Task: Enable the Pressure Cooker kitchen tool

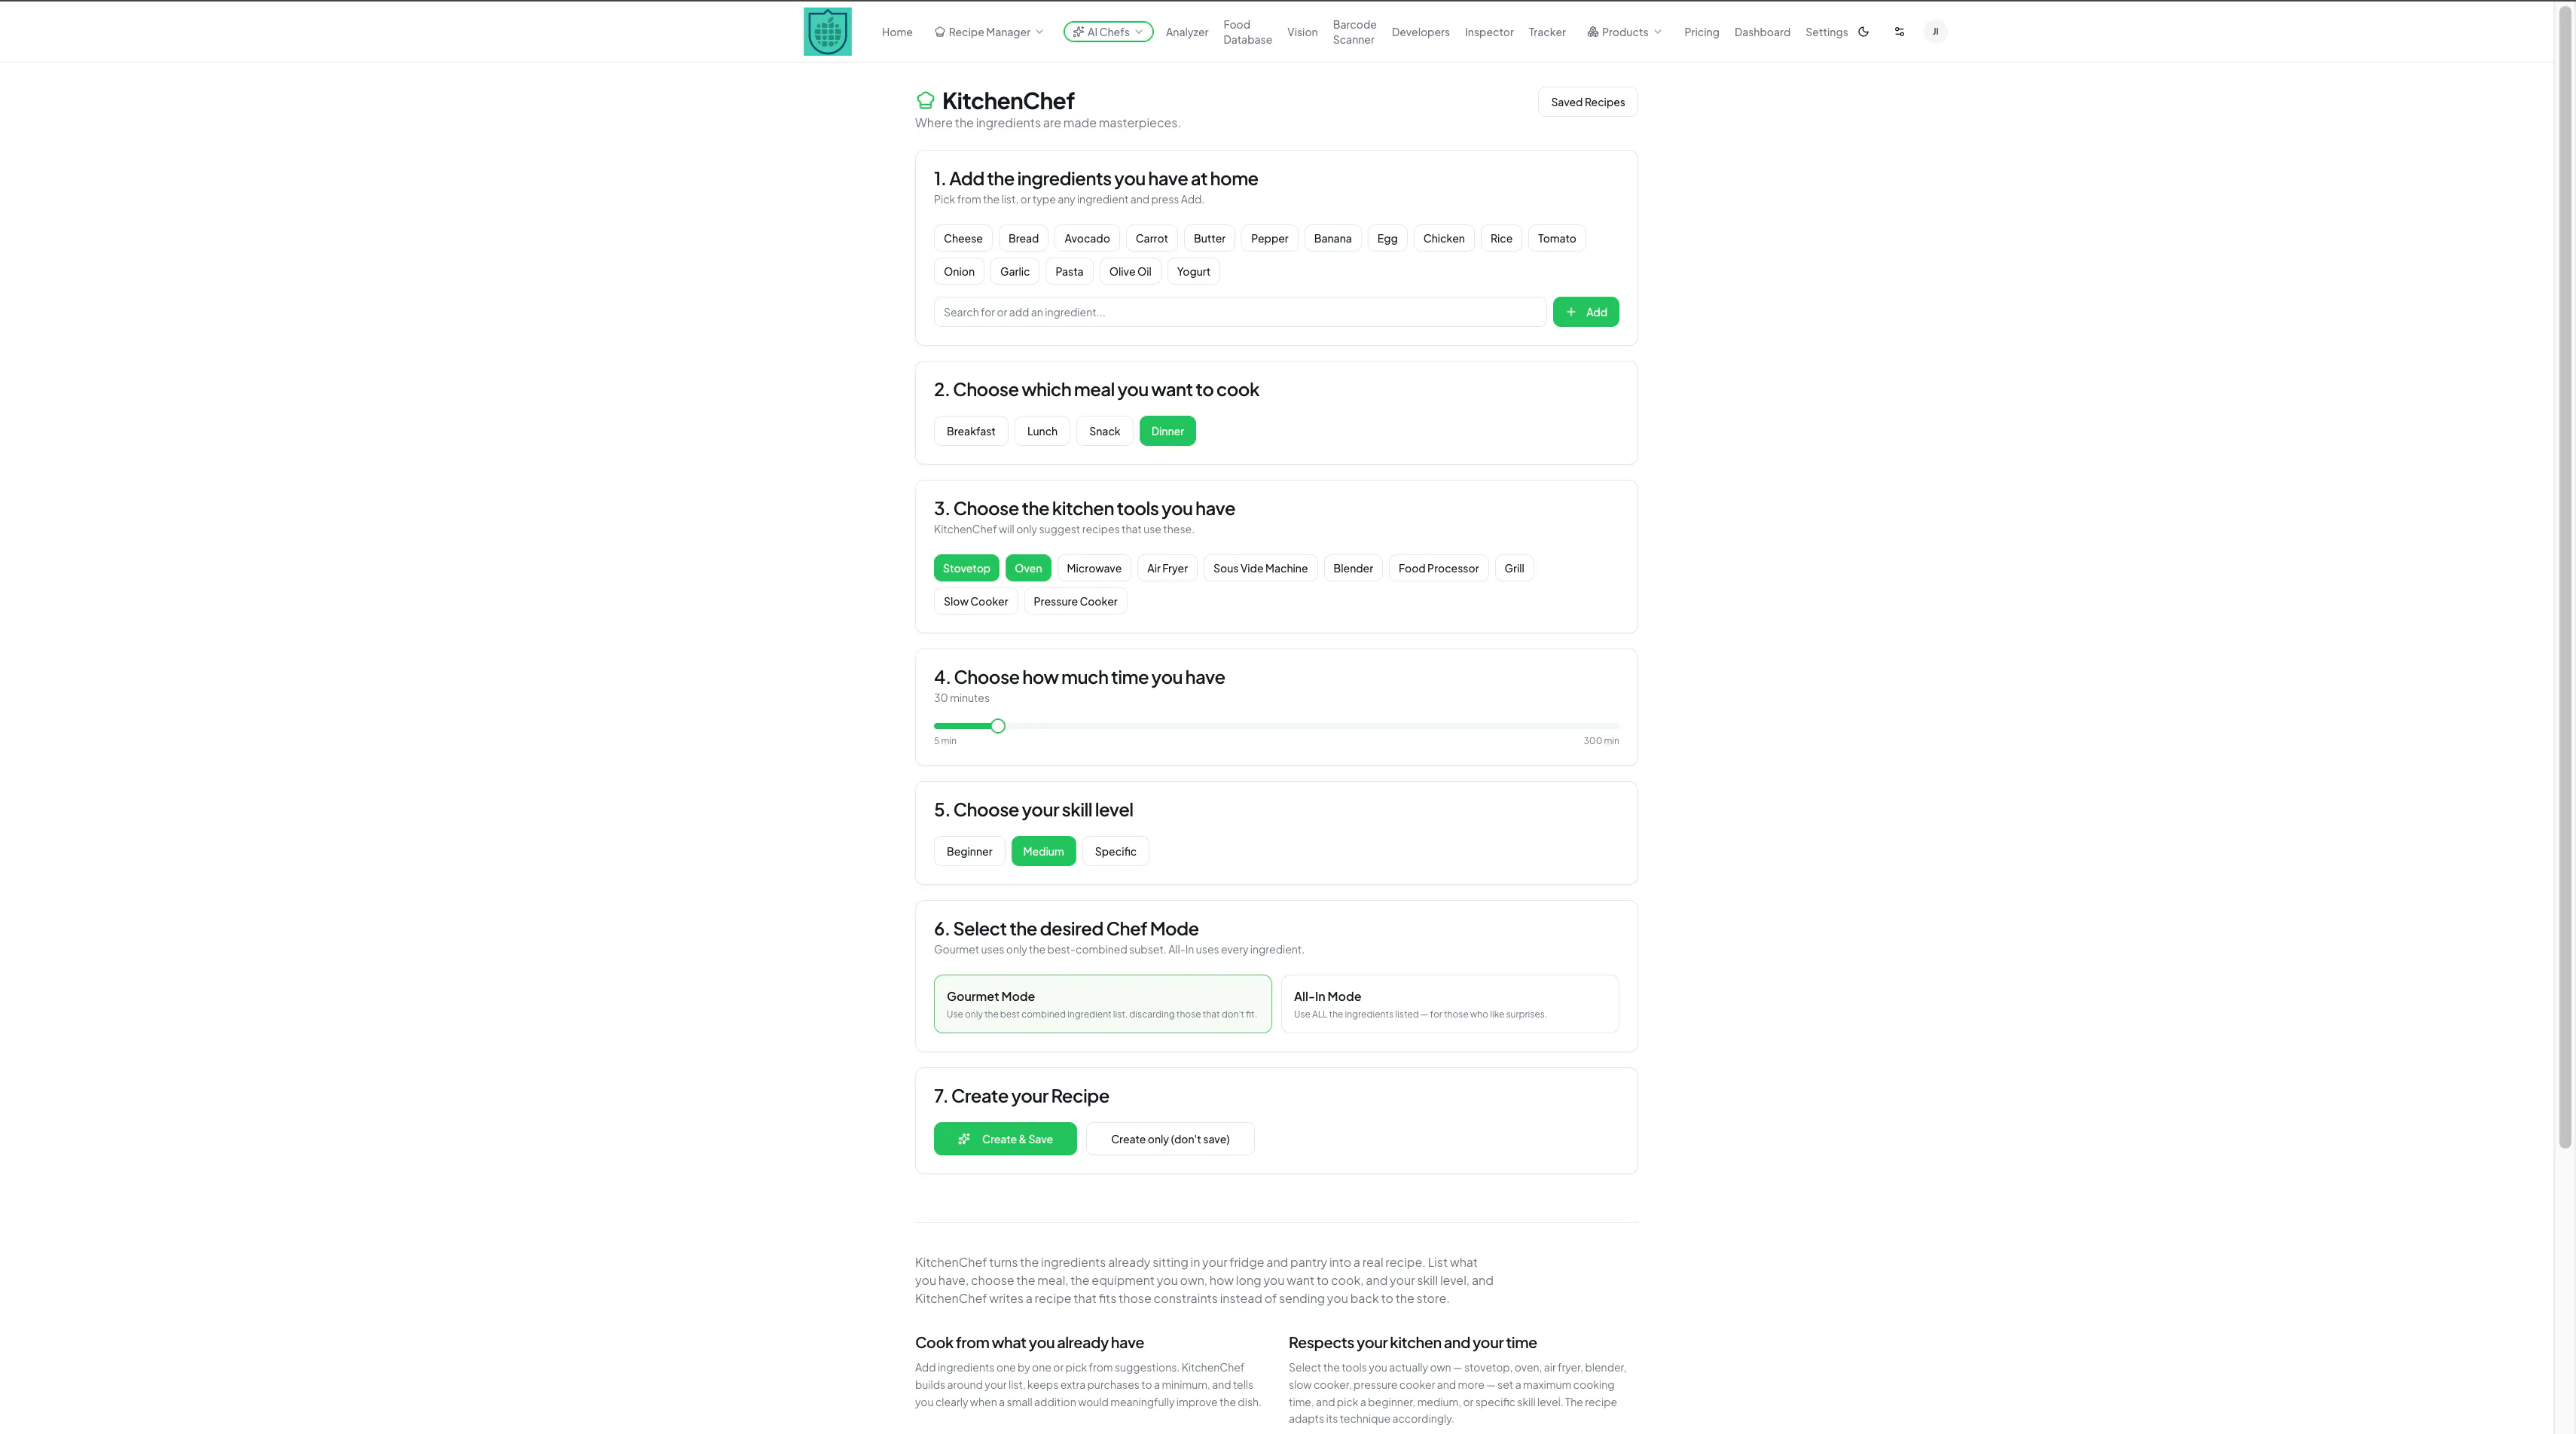Action: click(1075, 601)
